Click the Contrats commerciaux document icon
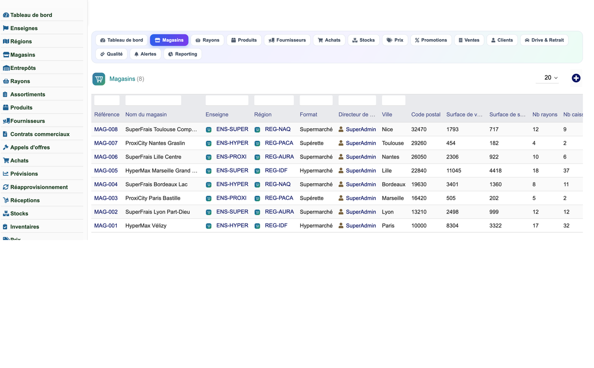The image size is (594, 368). coord(5,134)
